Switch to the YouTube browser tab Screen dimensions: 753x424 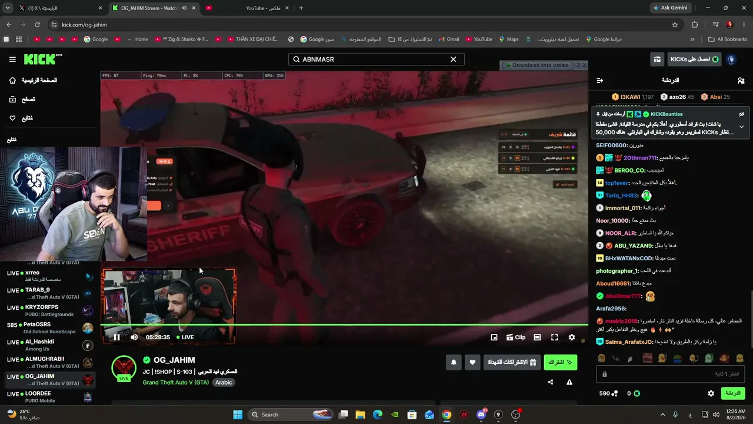pos(247,8)
